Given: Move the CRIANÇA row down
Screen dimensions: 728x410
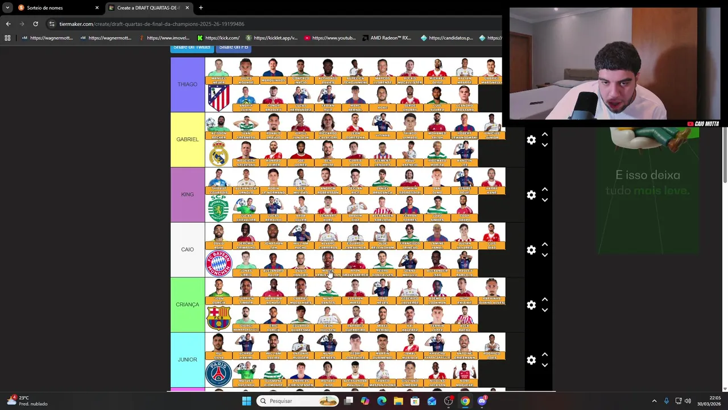Looking at the screenshot, I should point(545,310).
